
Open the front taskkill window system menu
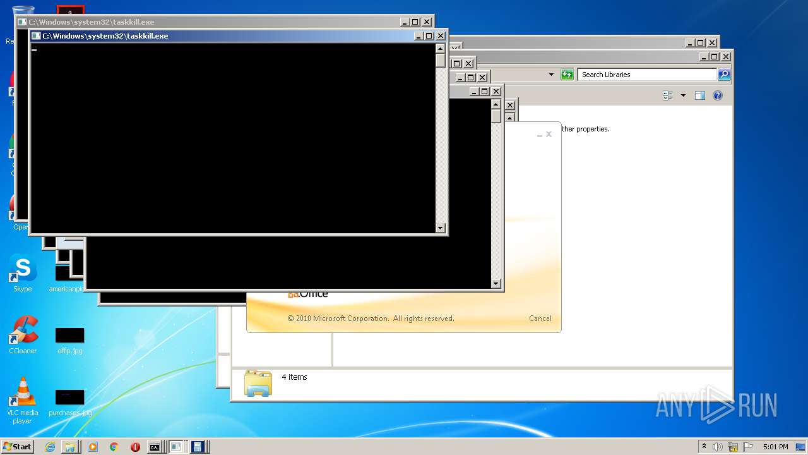[x=36, y=36]
